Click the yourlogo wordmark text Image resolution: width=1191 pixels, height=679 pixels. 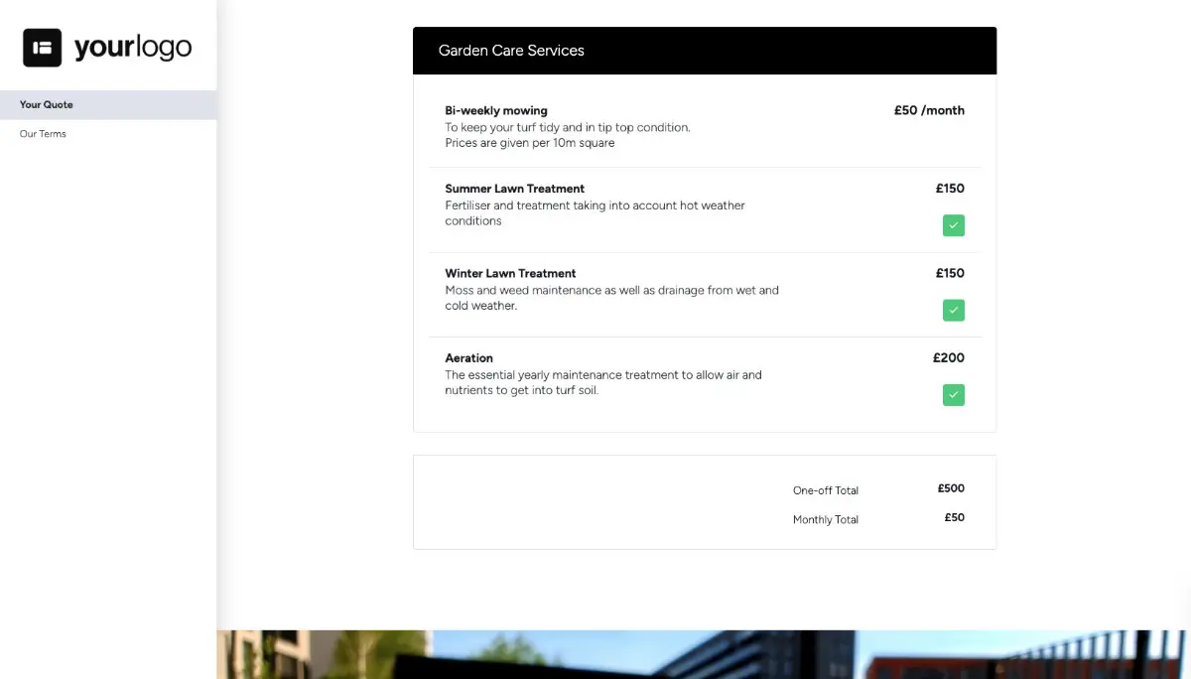[132, 46]
